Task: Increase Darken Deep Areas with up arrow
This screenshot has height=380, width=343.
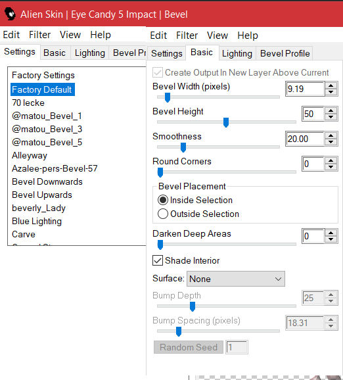Action: coord(331,233)
